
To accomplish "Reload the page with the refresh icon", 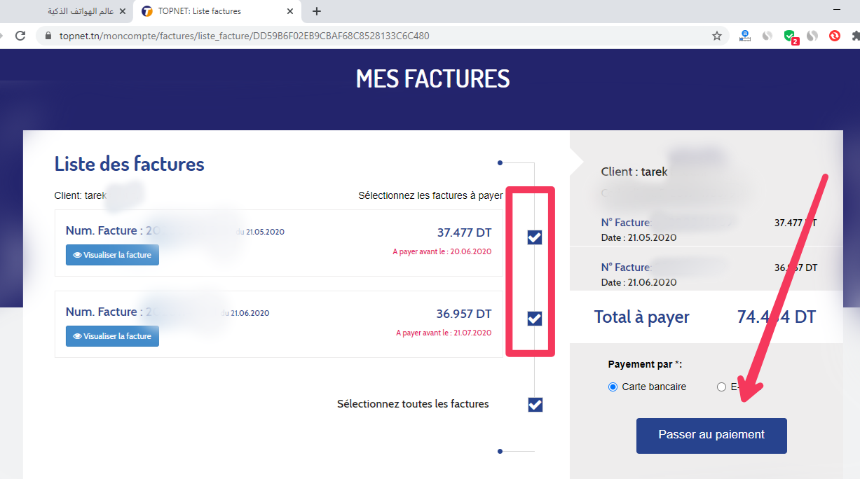I will click(20, 34).
